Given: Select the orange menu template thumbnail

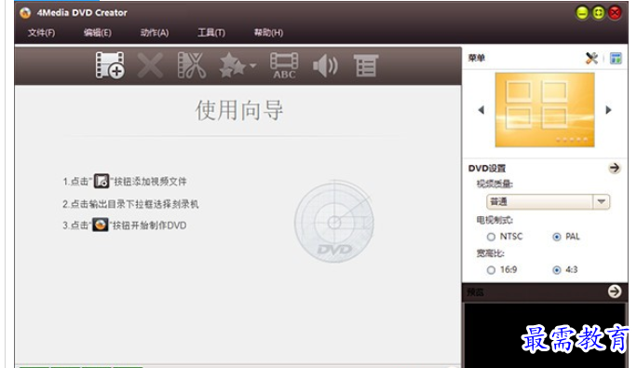Looking at the screenshot, I should 545,110.
